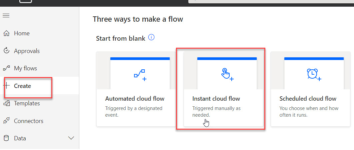Viewport: 354px width, 150px height.
Task: Choose the Automated cloud flow card
Action: tap(136, 89)
